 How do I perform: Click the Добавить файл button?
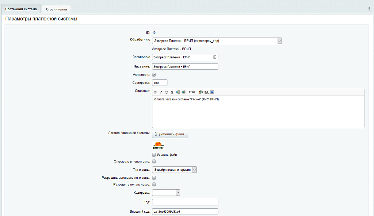coord(169,134)
